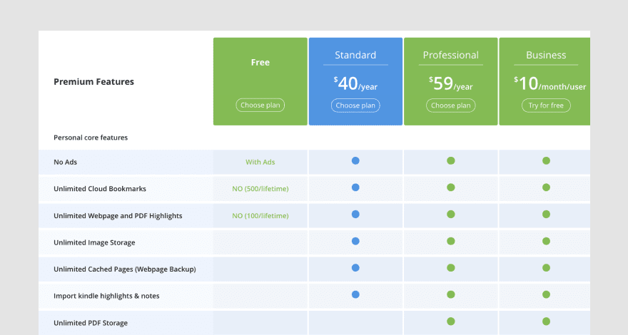Click Professional dot for Unlimited Cloud Bookmarks
Viewport: 628px width, 335px height.
pyautogui.click(x=451, y=187)
